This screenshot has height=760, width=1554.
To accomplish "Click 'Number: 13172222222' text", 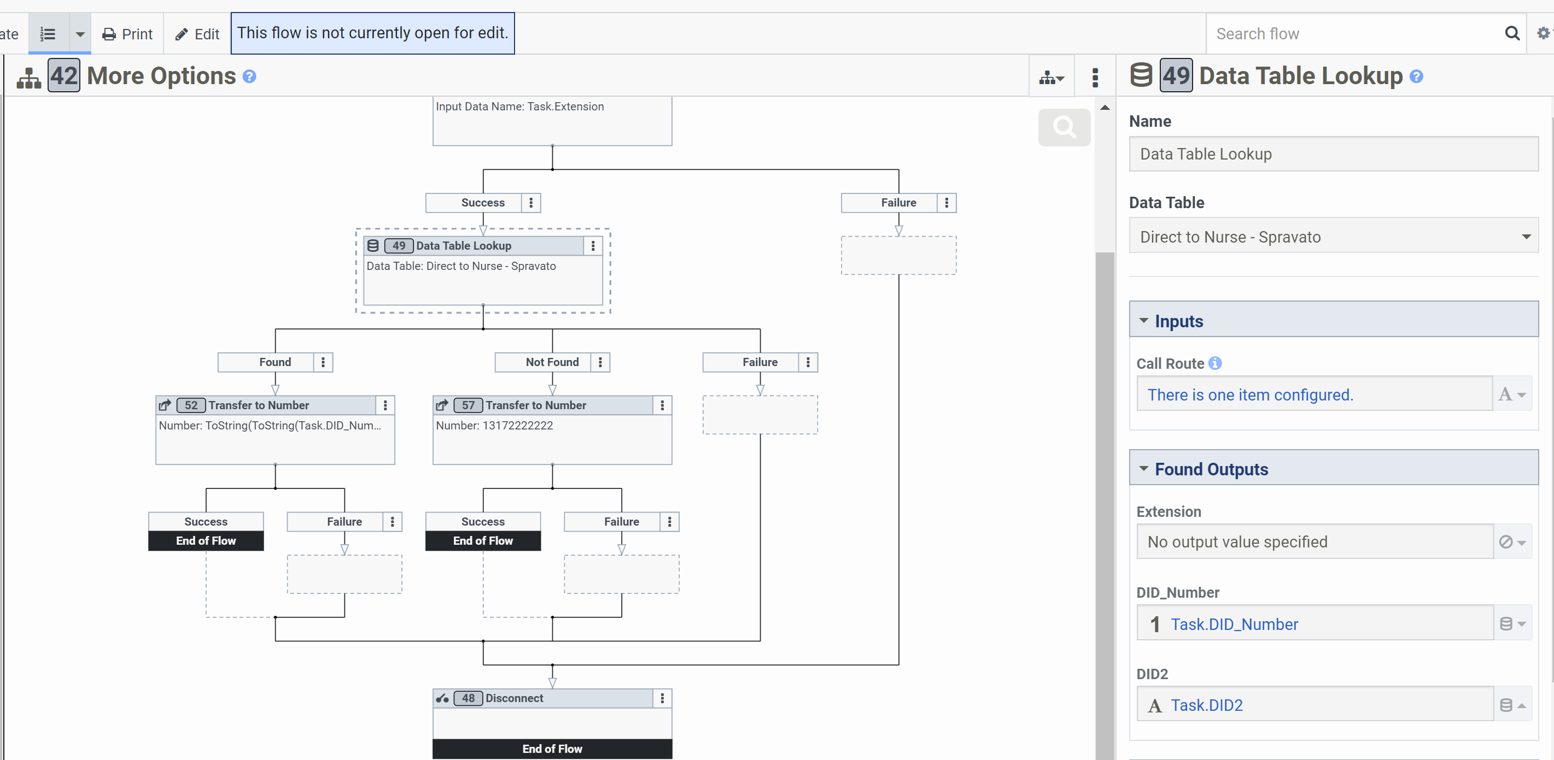I will pos(494,426).
